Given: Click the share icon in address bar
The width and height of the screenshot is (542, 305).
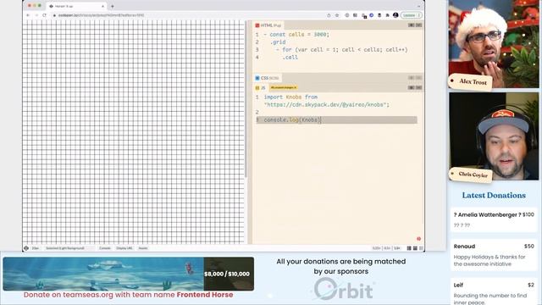Looking at the screenshot, I should pyautogui.click(x=329, y=15).
